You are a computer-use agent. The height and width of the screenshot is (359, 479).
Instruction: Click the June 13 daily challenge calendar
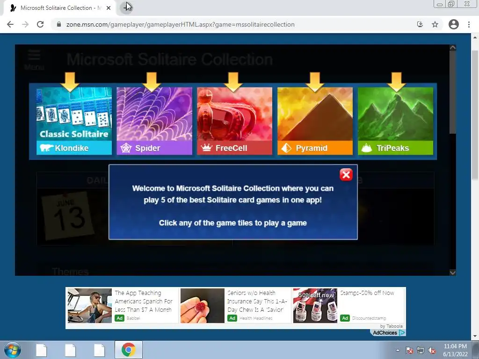point(67,216)
